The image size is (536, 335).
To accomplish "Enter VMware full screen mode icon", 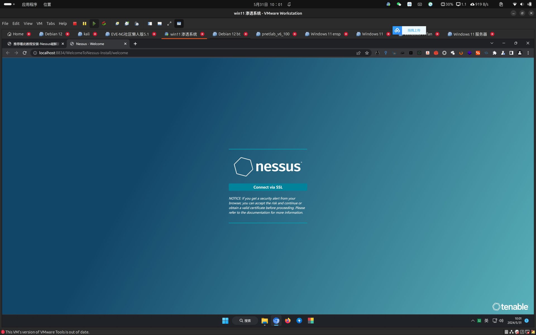I will (x=169, y=24).
